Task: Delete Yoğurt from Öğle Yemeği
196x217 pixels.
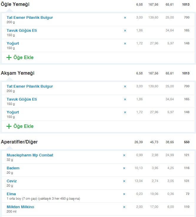Action: pos(125,44)
